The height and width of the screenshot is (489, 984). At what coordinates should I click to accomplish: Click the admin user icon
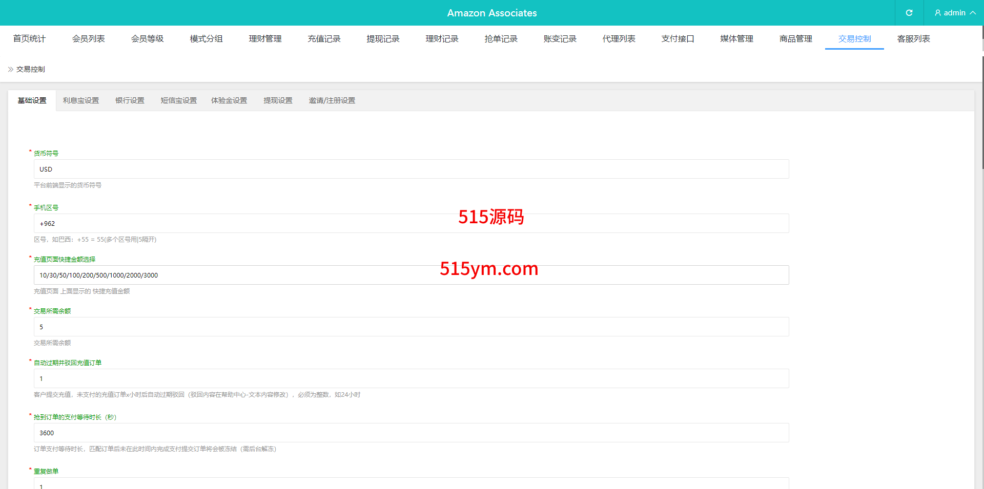pyautogui.click(x=937, y=13)
